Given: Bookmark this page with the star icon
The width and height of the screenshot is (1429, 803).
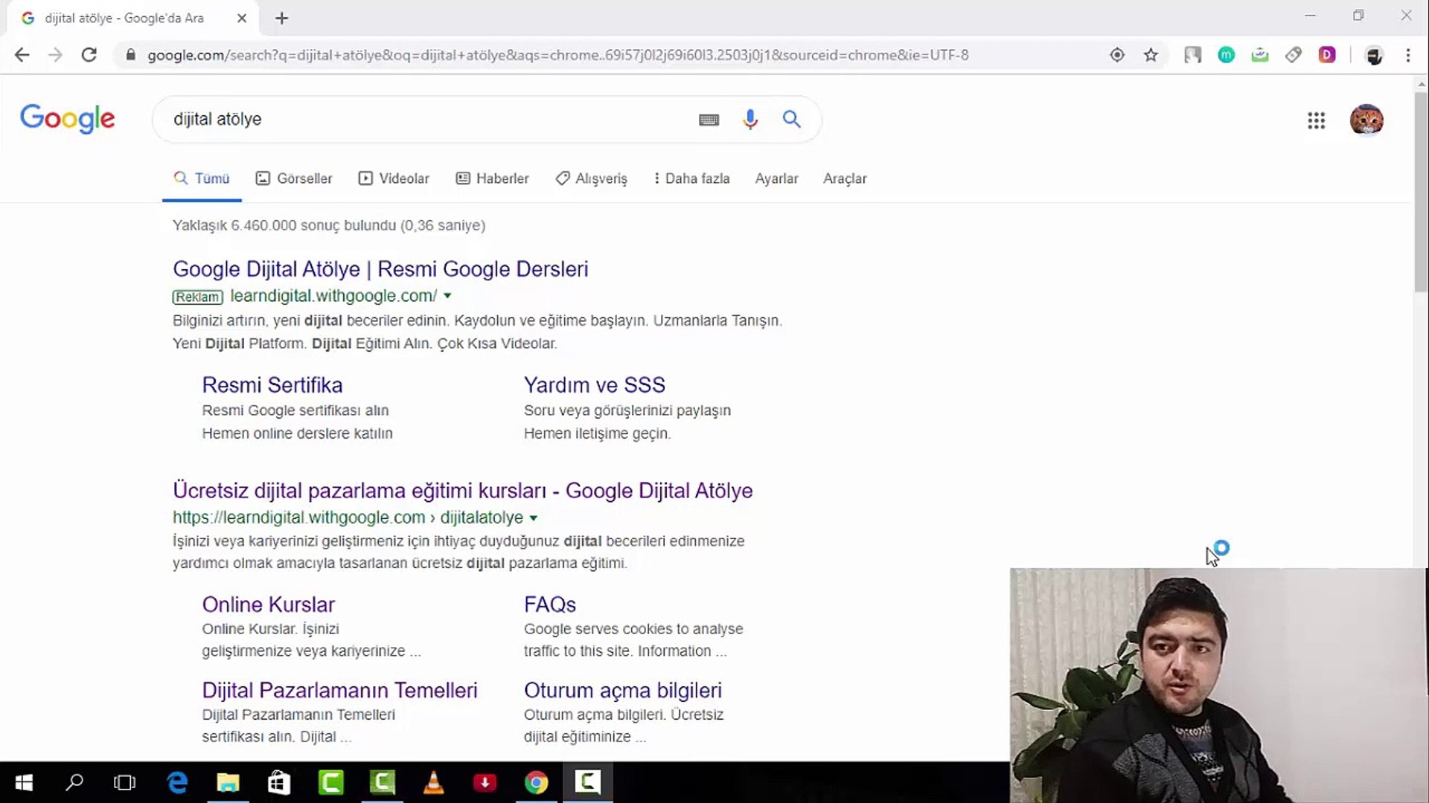Looking at the screenshot, I should (1151, 55).
